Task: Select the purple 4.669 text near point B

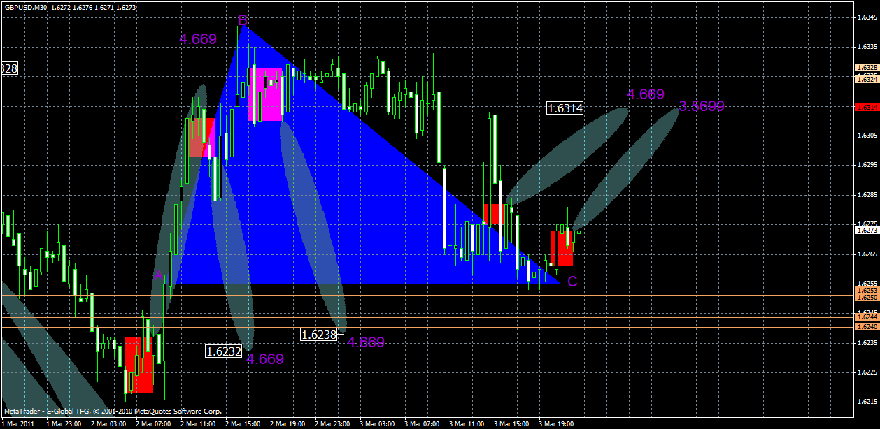Action: click(x=199, y=38)
